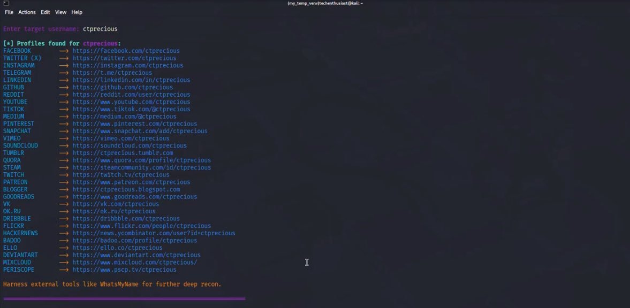This screenshot has width=630, height=308.
Task: Open the pscp.tv/ctprecious link
Action: 124,269
